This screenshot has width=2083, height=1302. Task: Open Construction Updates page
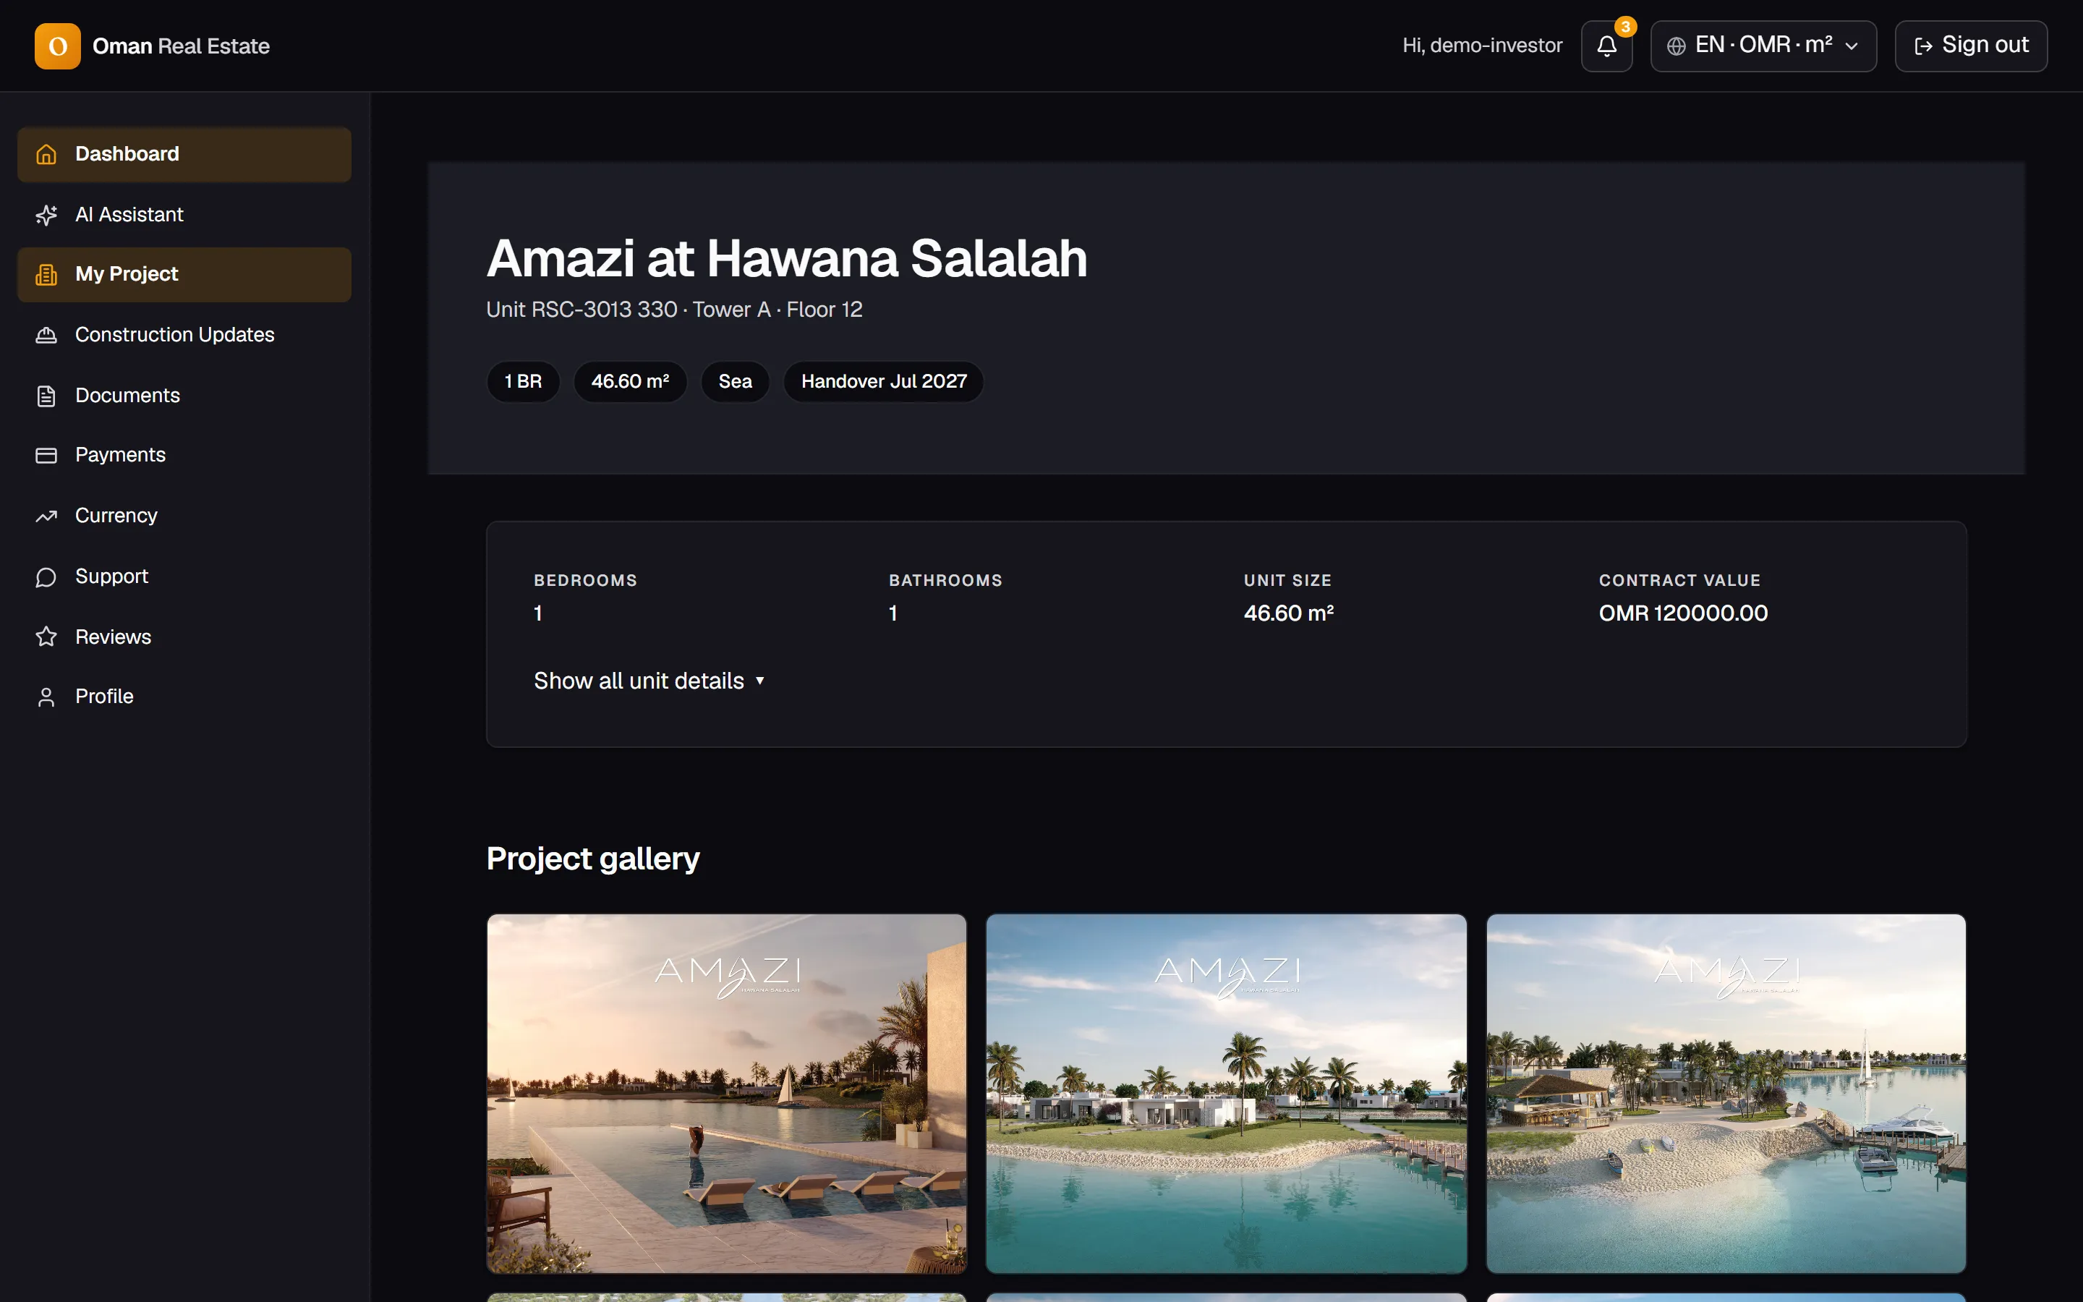184,335
